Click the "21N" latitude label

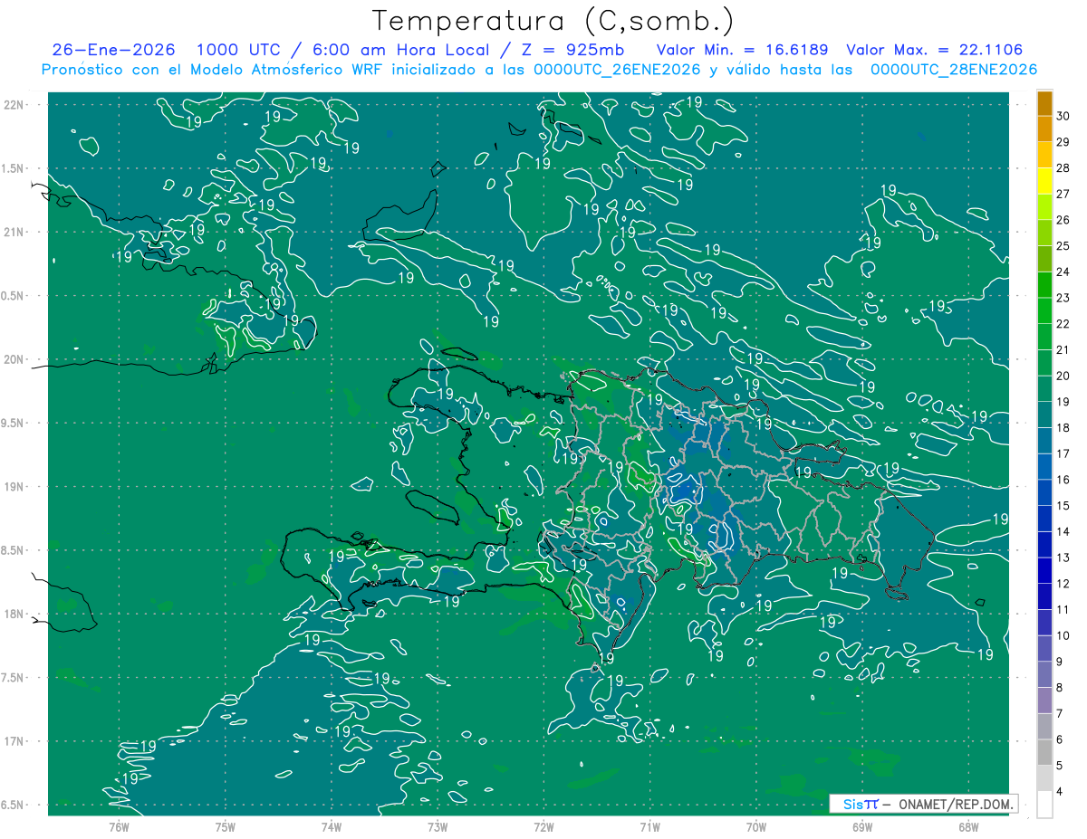(x=15, y=233)
